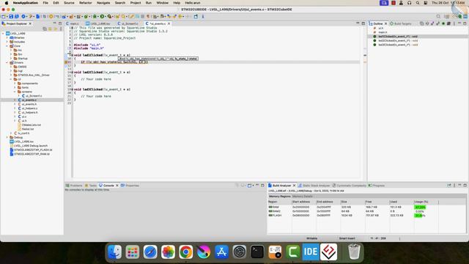
Task: Open the Build Targets tab
Action: (x=401, y=23)
